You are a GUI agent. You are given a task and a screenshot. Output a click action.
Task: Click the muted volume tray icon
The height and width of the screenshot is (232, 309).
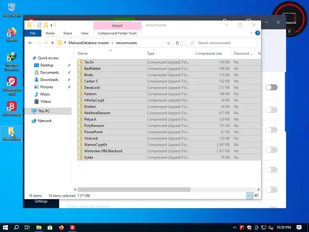tap(271, 227)
